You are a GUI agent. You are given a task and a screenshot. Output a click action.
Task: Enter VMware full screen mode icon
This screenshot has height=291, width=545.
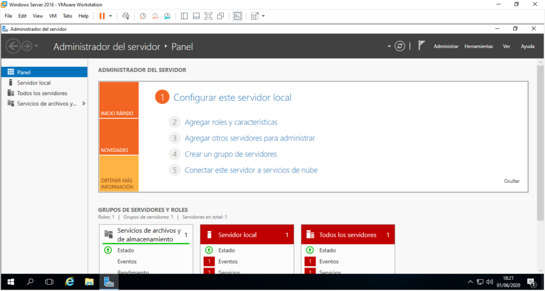point(208,16)
